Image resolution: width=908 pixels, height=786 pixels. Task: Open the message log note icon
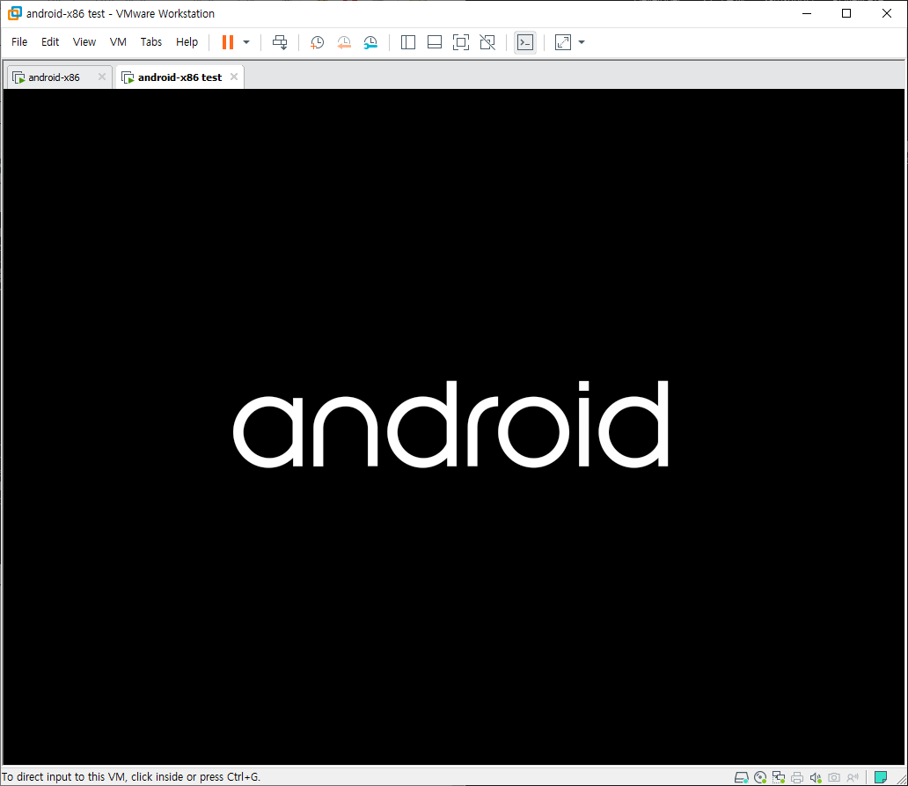tap(881, 777)
